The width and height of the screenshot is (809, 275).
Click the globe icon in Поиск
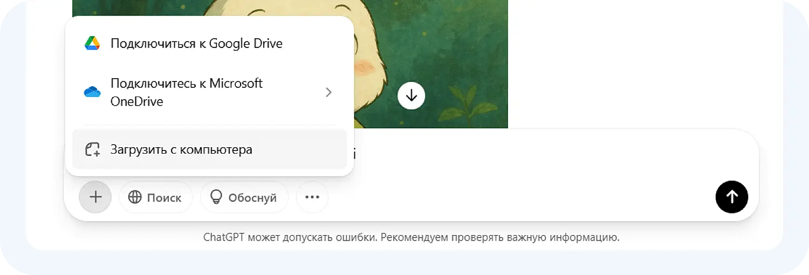click(x=135, y=197)
